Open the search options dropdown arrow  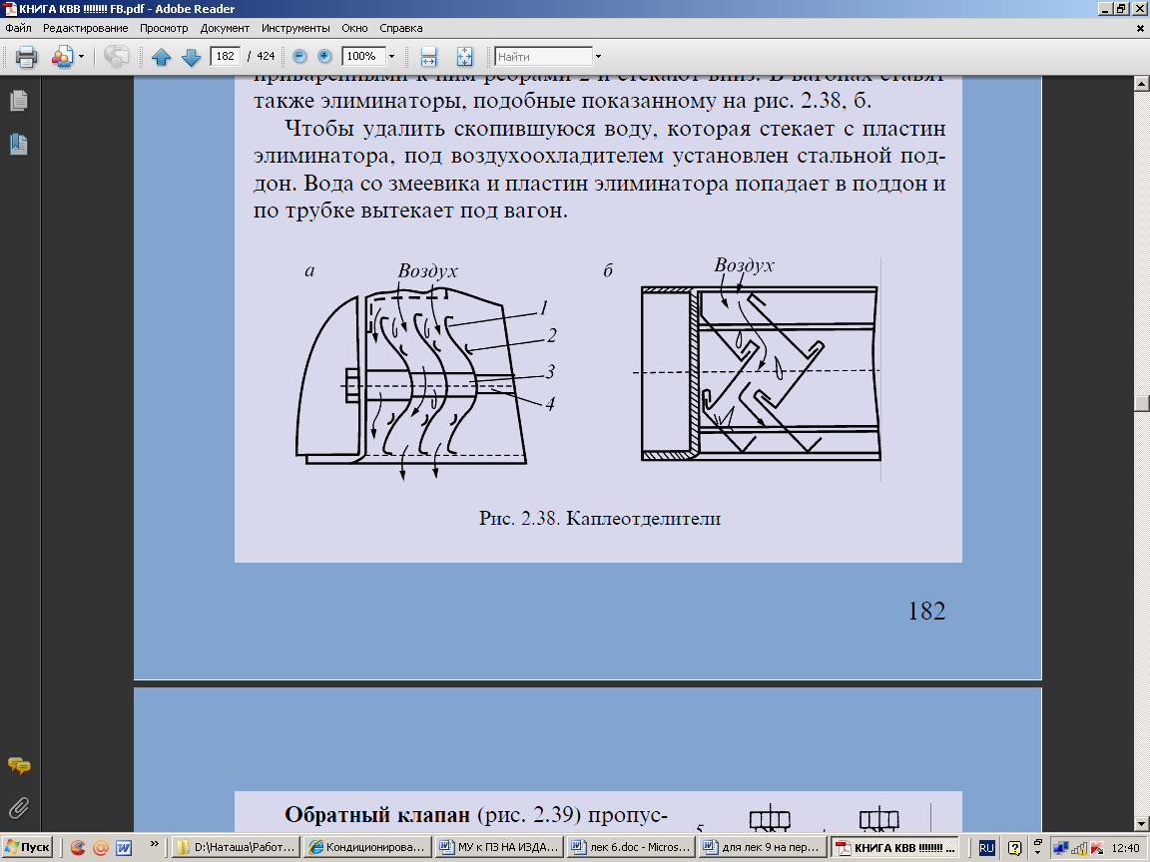coord(599,57)
